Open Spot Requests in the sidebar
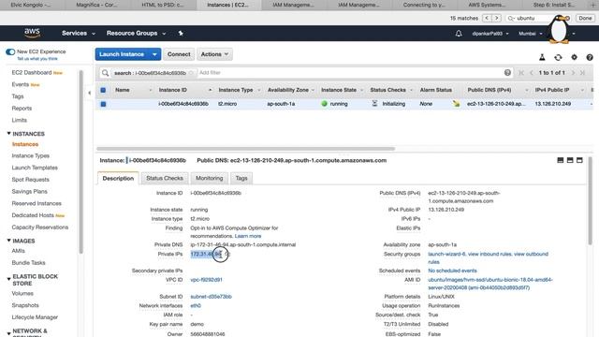Screen dimensions: 599x337 click(x=31, y=180)
